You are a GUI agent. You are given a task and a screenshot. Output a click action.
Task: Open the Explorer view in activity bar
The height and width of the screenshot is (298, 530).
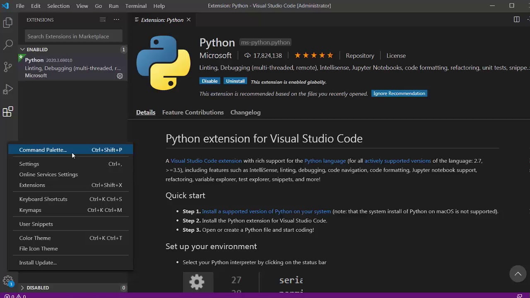8,23
